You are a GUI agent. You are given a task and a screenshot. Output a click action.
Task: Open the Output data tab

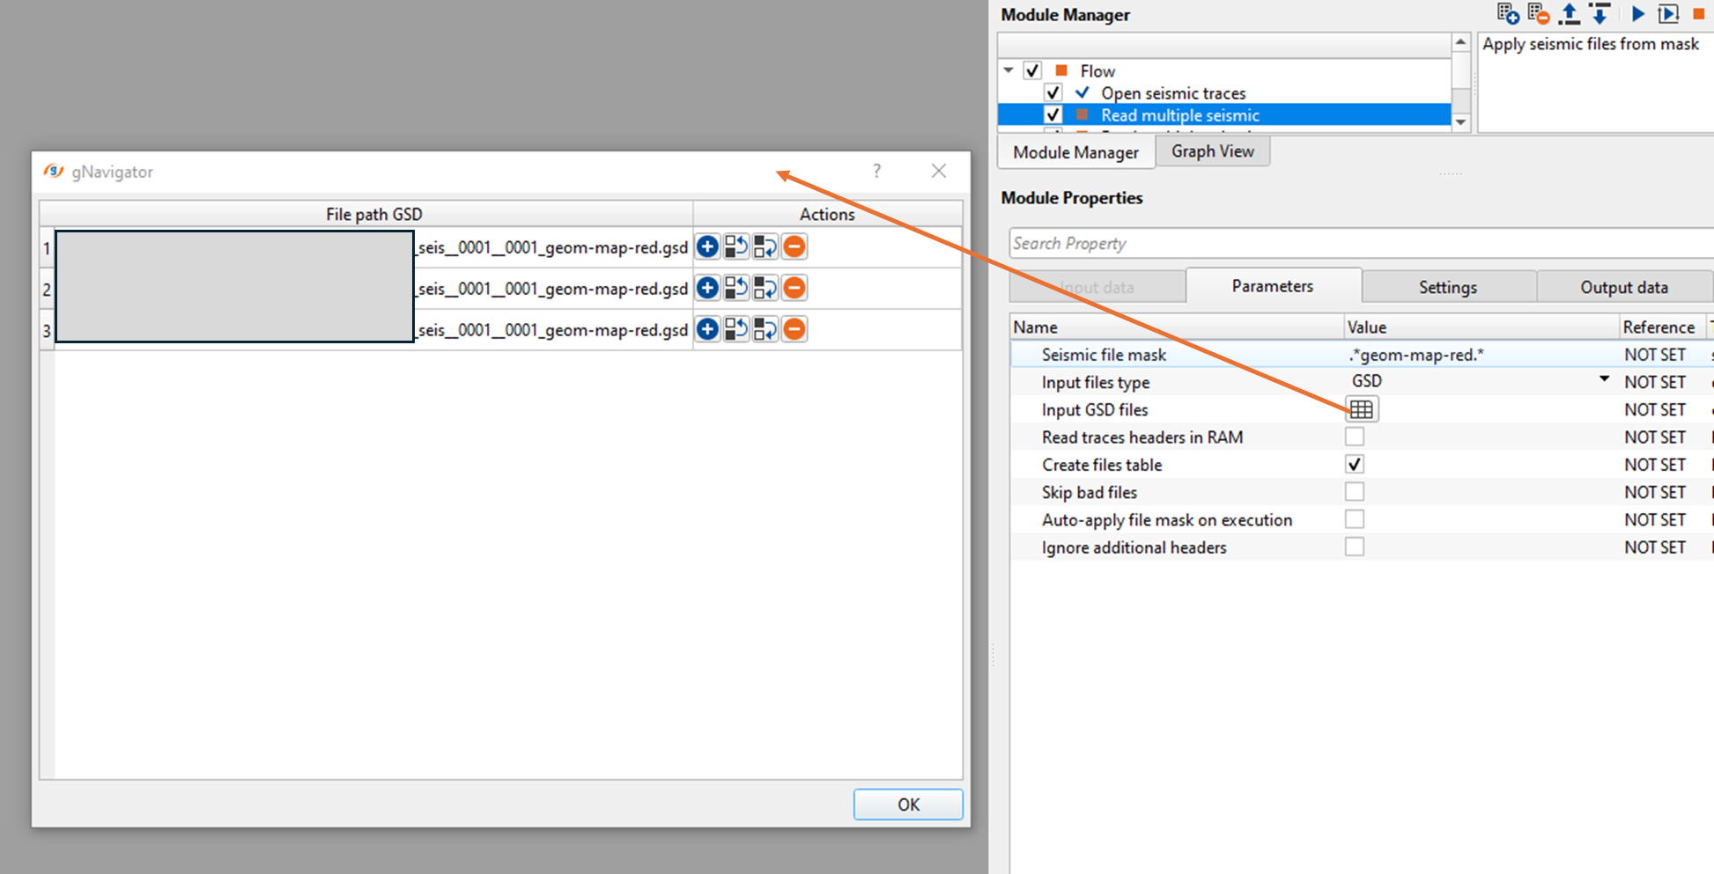(1624, 287)
